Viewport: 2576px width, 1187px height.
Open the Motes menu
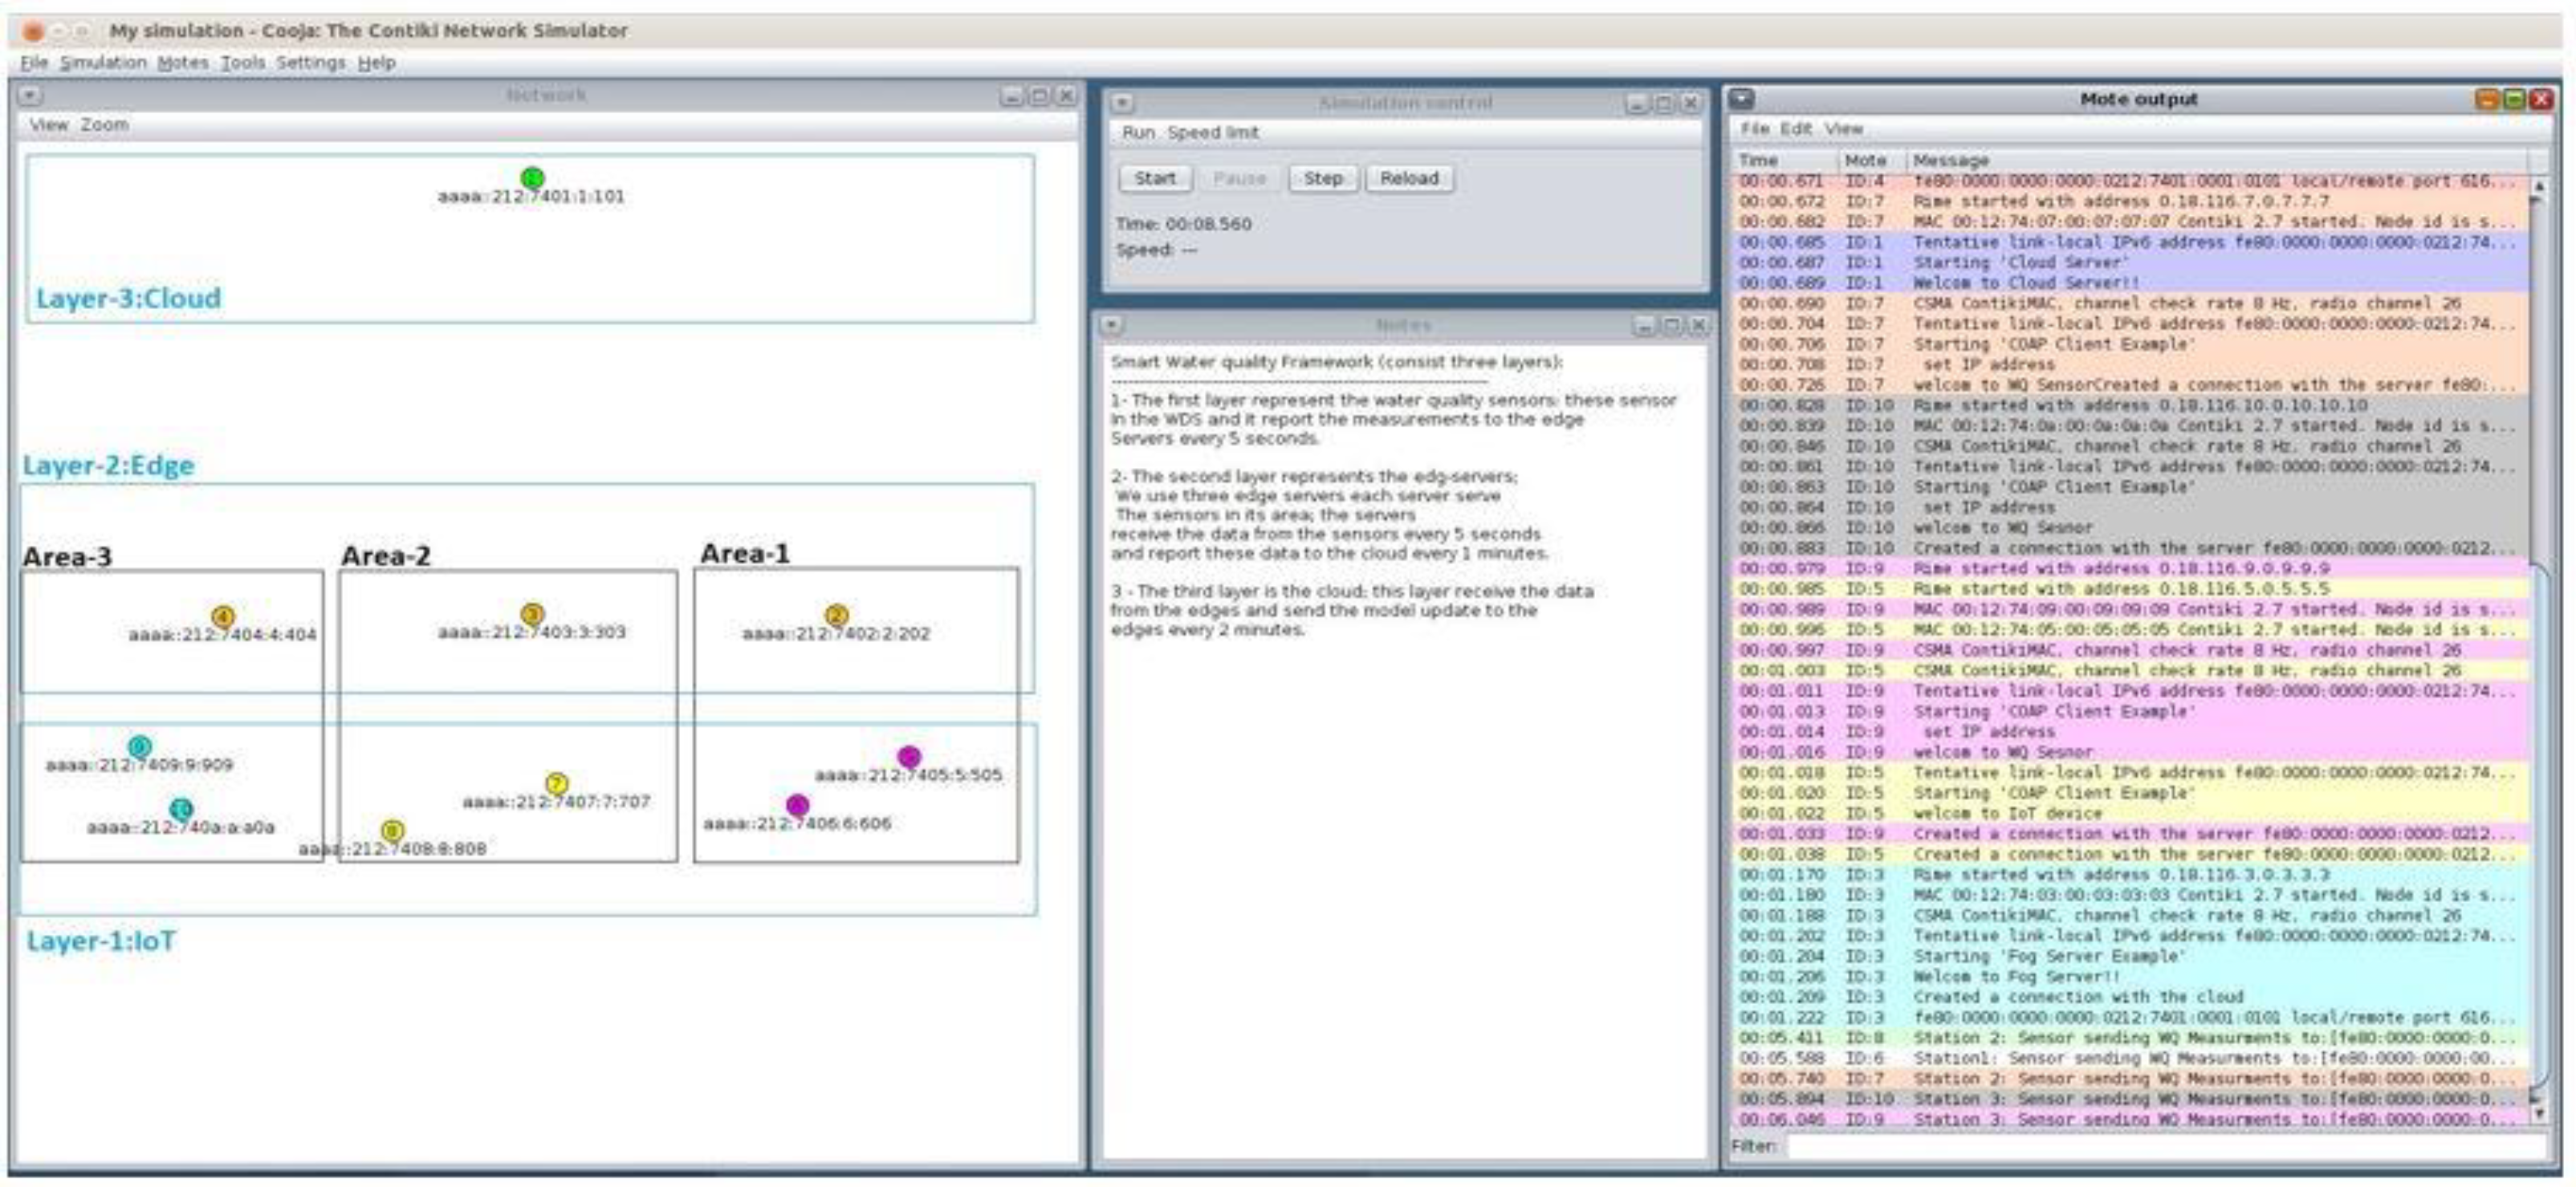point(182,62)
